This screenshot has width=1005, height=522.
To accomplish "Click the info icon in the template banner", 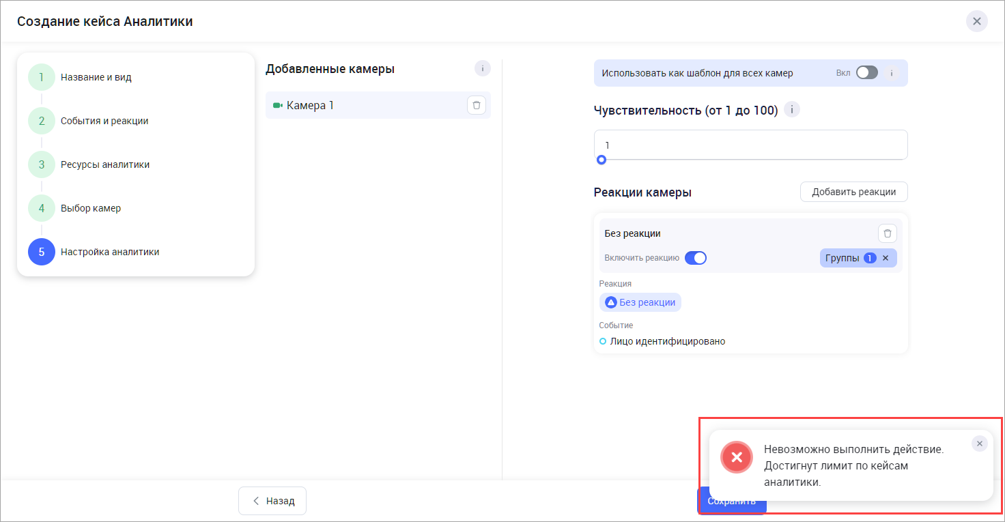I will pyautogui.click(x=891, y=72).
